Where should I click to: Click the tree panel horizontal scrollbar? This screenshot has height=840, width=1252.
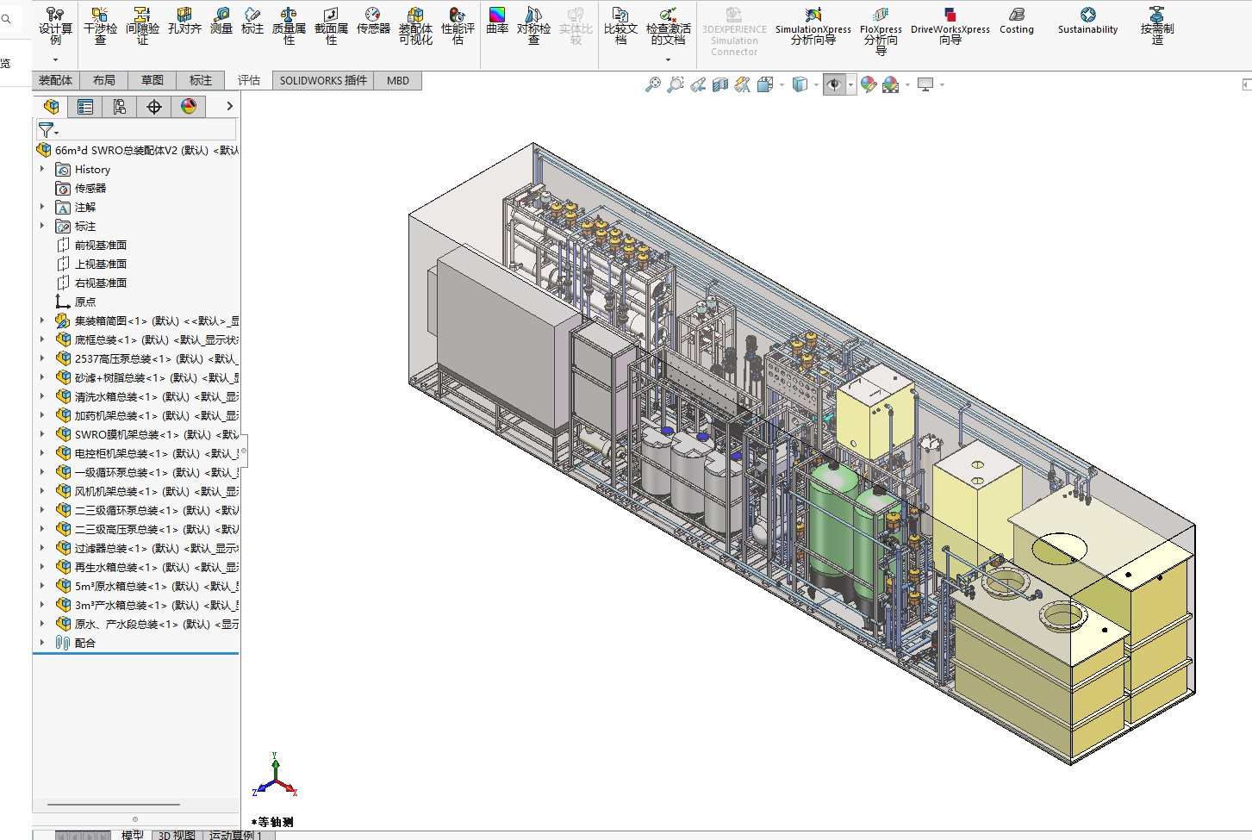tap(114, 805)
